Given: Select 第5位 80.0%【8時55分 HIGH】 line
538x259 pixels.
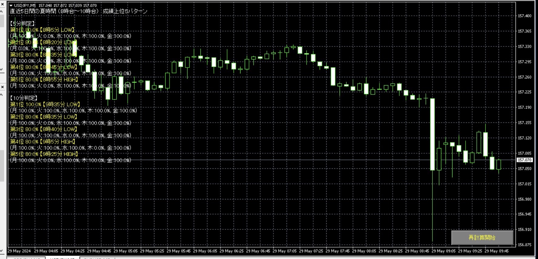Looking at the screenshot, I should click(44, 80).
